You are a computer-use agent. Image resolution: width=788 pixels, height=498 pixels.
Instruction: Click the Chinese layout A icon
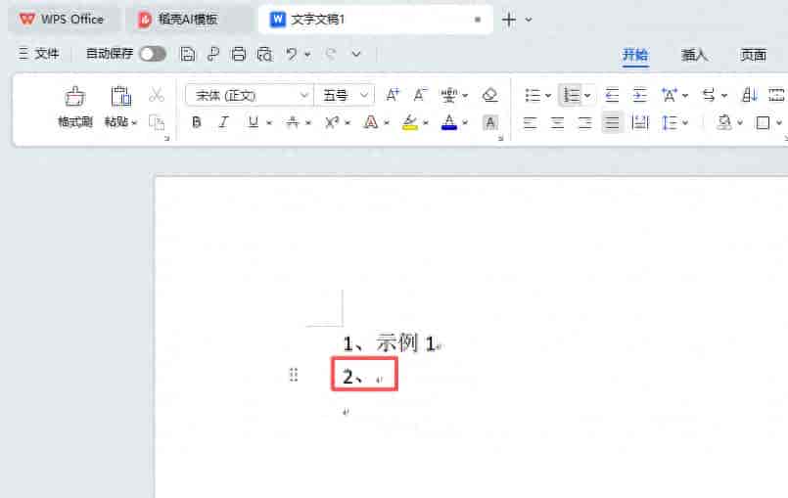(x=669, y=95)
